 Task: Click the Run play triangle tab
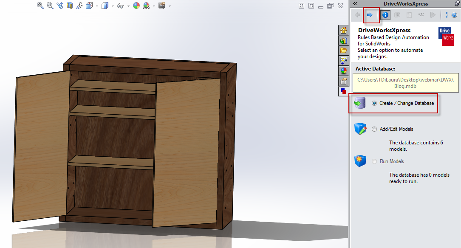(x=433, y=15)
